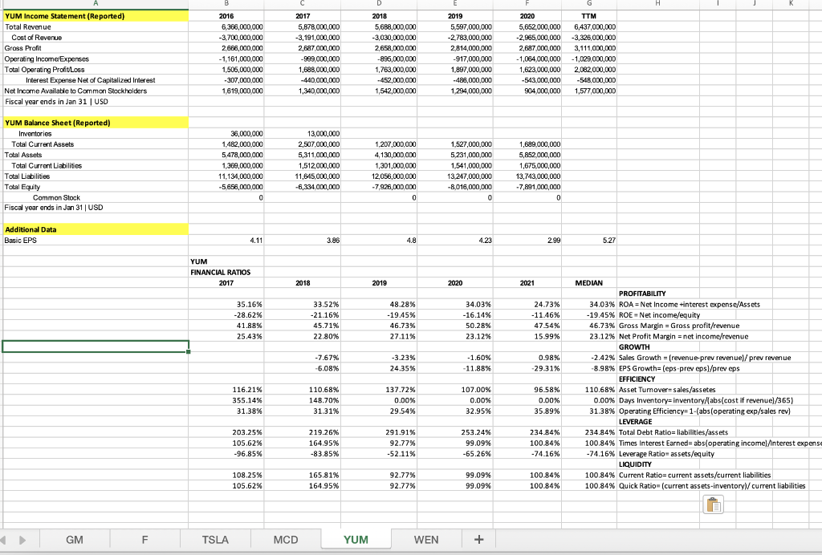Select the active YUM sheet tab

click(356, 539)
